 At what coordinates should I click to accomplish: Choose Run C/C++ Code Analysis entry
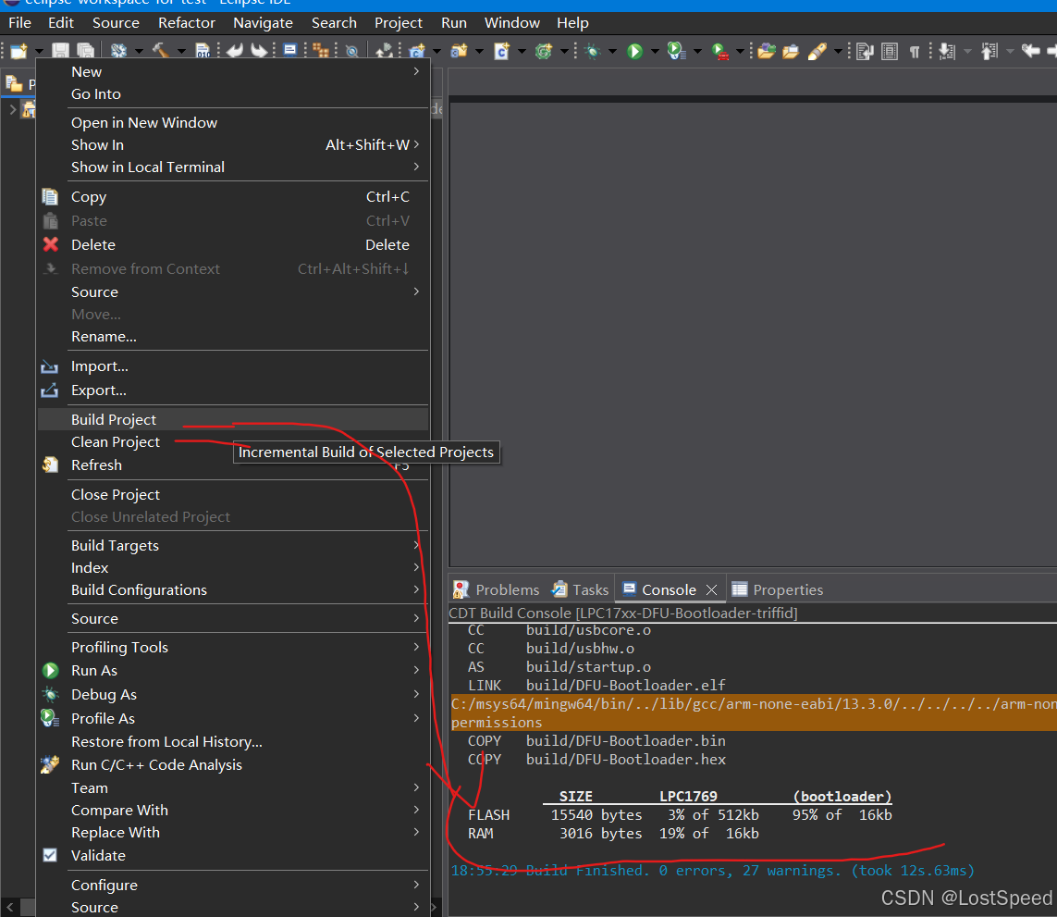[233, 764]
